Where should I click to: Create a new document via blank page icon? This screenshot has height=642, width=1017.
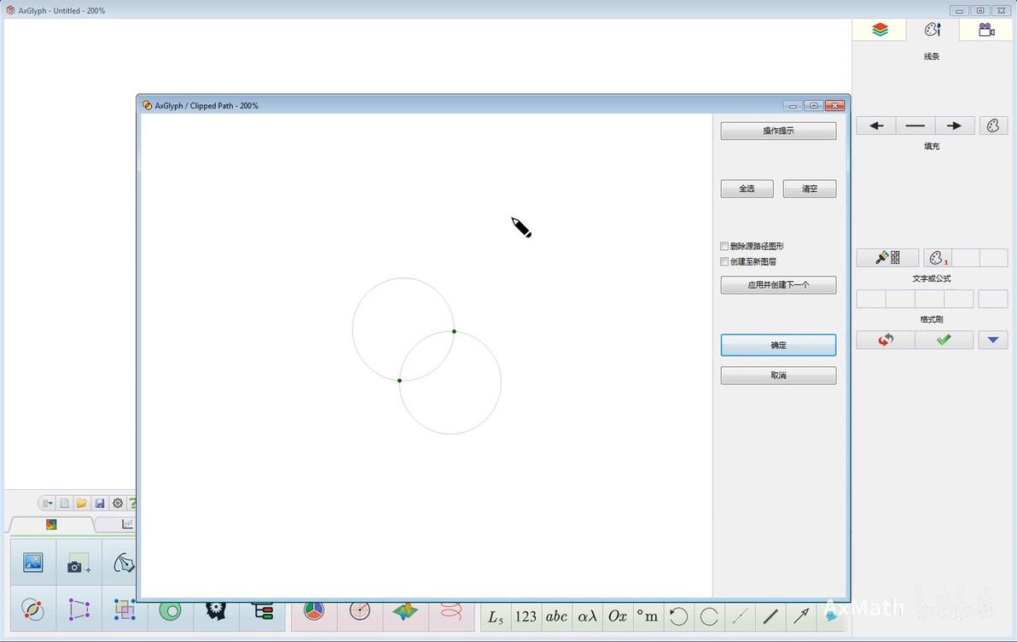(64, 503)
